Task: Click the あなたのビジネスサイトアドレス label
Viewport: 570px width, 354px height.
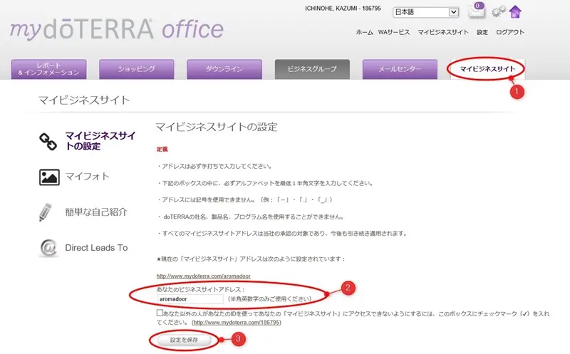Action: click(201, 290)
